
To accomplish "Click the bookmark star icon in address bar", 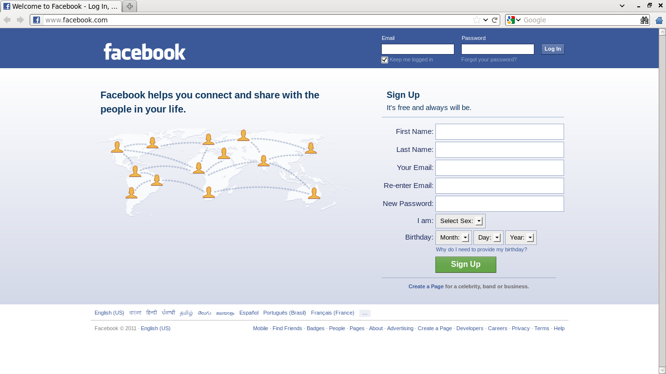I will coord(476,20).
